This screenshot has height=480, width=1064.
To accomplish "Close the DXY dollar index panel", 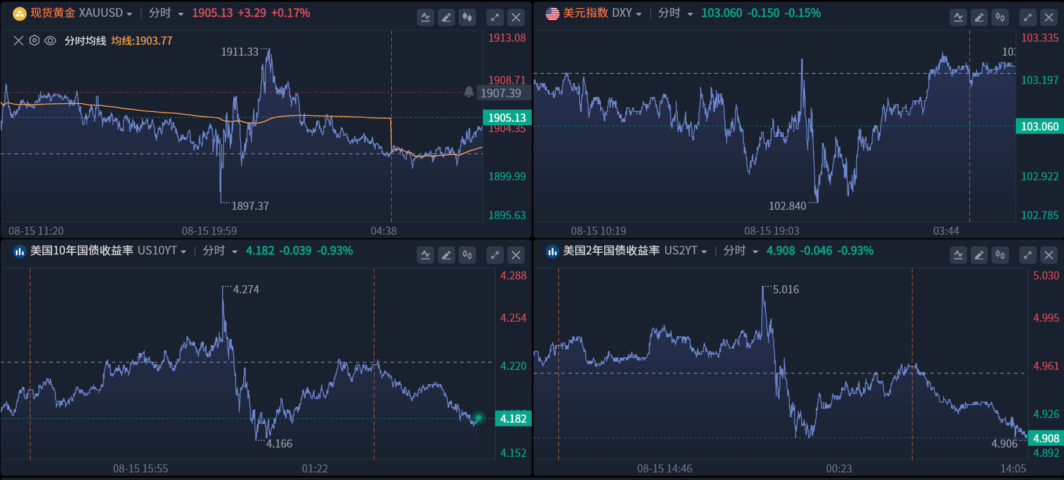I will pos(1049,17).
